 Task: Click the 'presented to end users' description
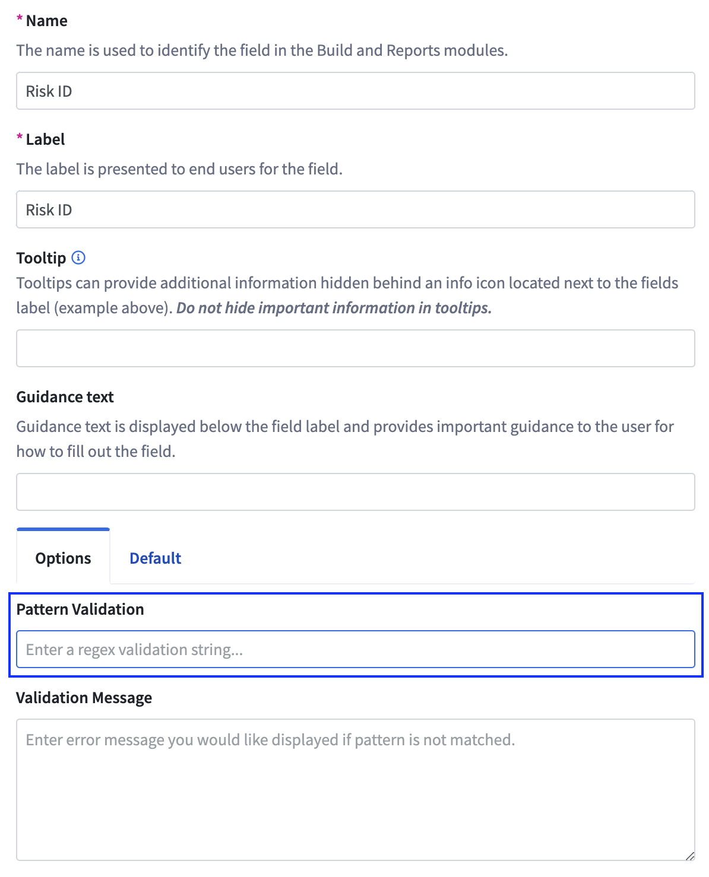(179, 169)
